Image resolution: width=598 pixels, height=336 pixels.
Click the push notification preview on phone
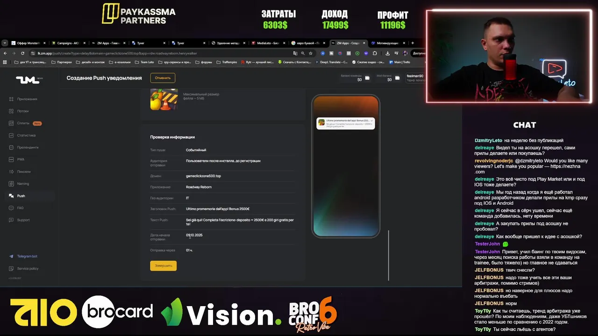(x=345, y=123)
